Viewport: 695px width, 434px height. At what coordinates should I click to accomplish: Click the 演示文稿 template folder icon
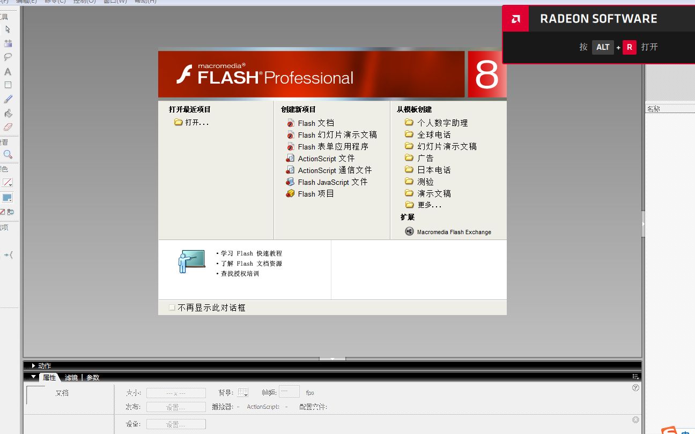pos(409,193)
